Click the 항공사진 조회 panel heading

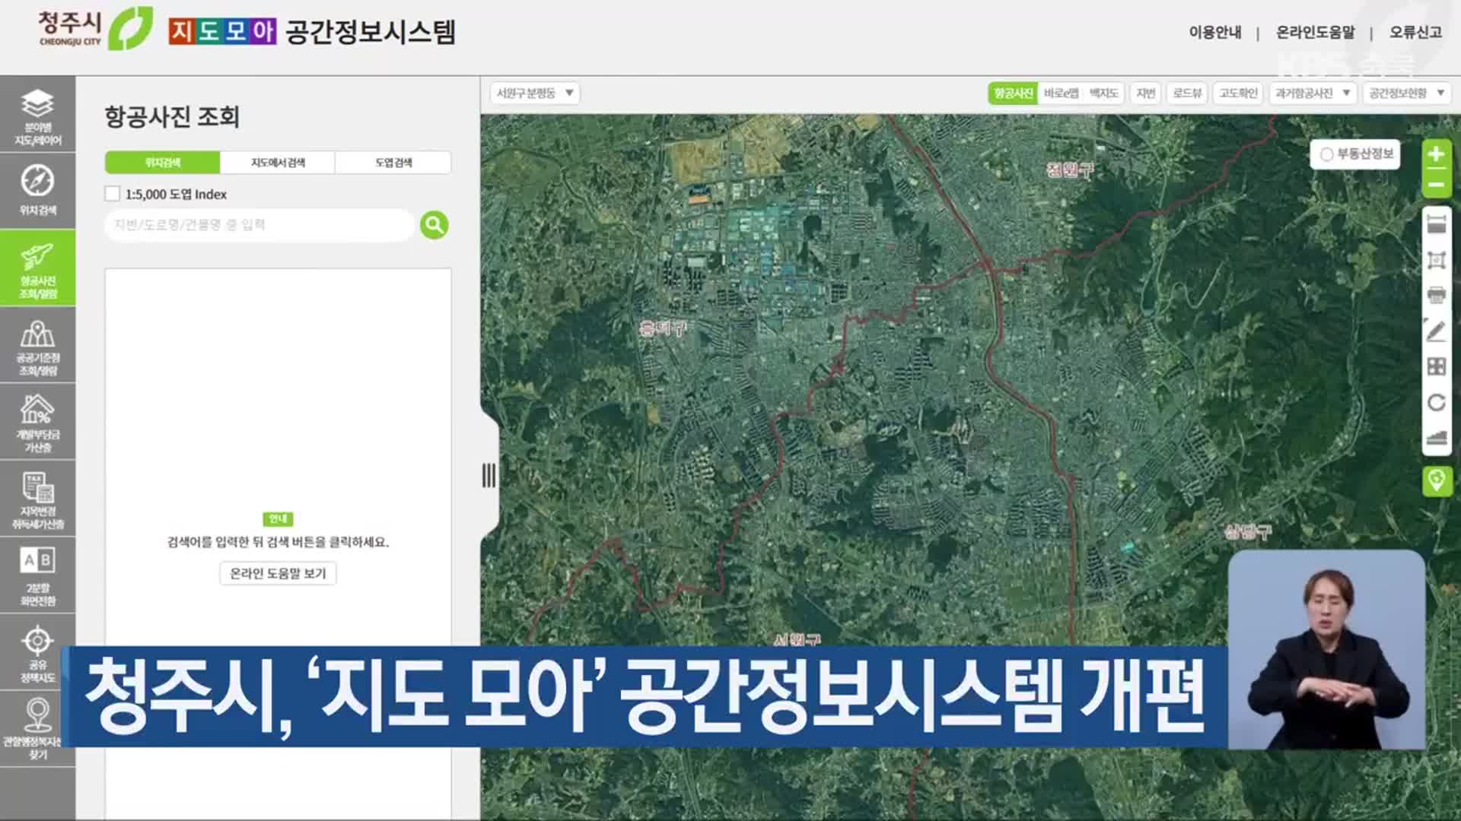coord(172,116)
